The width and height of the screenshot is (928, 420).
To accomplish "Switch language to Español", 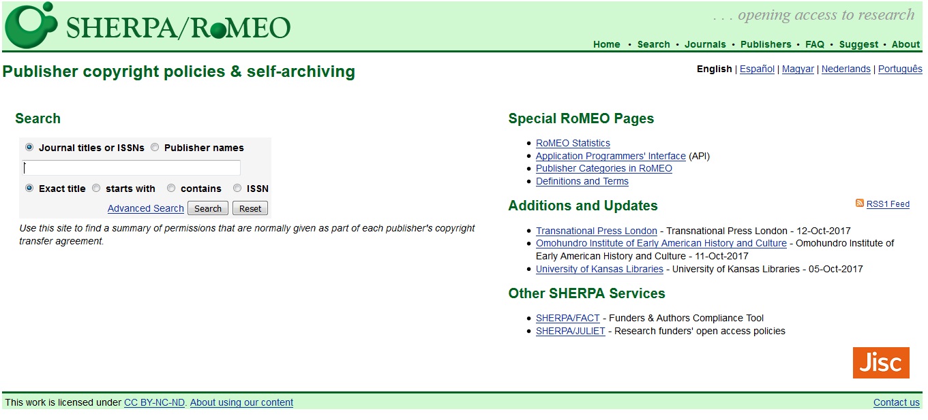I will pyautogui.click(x=757, y=69).
